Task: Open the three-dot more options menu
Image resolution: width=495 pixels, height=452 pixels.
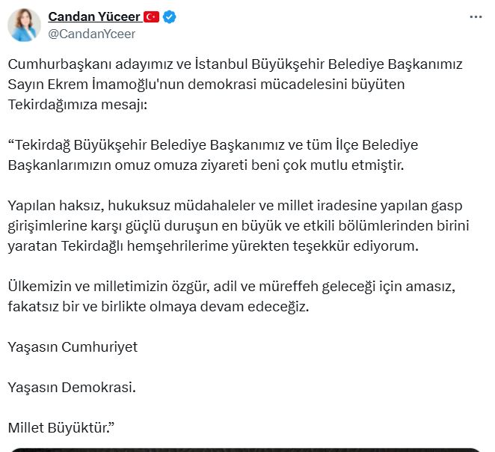Action: [x=476, y=16]
